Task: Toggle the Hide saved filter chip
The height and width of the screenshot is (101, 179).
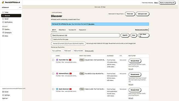Action: click(x=68, y=51)
